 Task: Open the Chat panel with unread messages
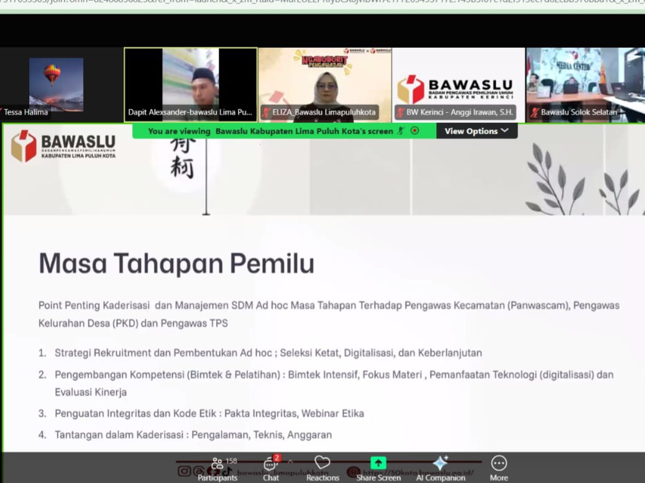click(x=270, y=468)
